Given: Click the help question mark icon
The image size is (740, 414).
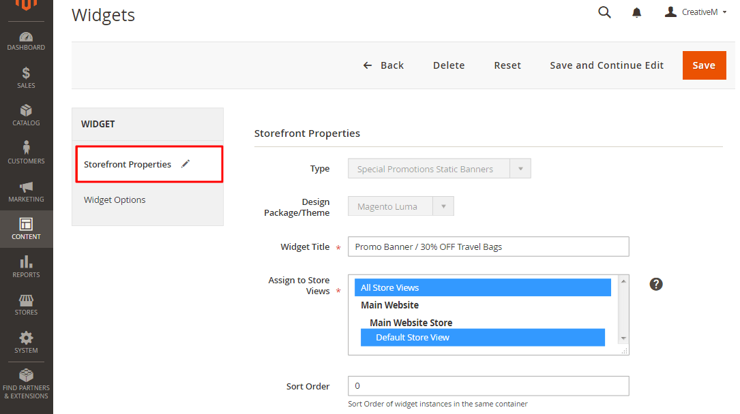Looking at the screenshot, I should (x=656, y=284).
